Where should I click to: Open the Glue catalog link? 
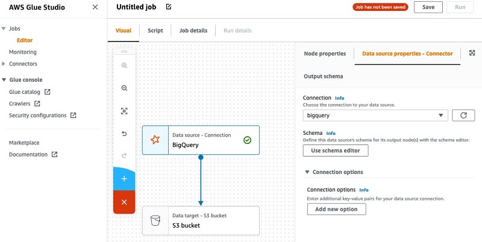[25, 92]
